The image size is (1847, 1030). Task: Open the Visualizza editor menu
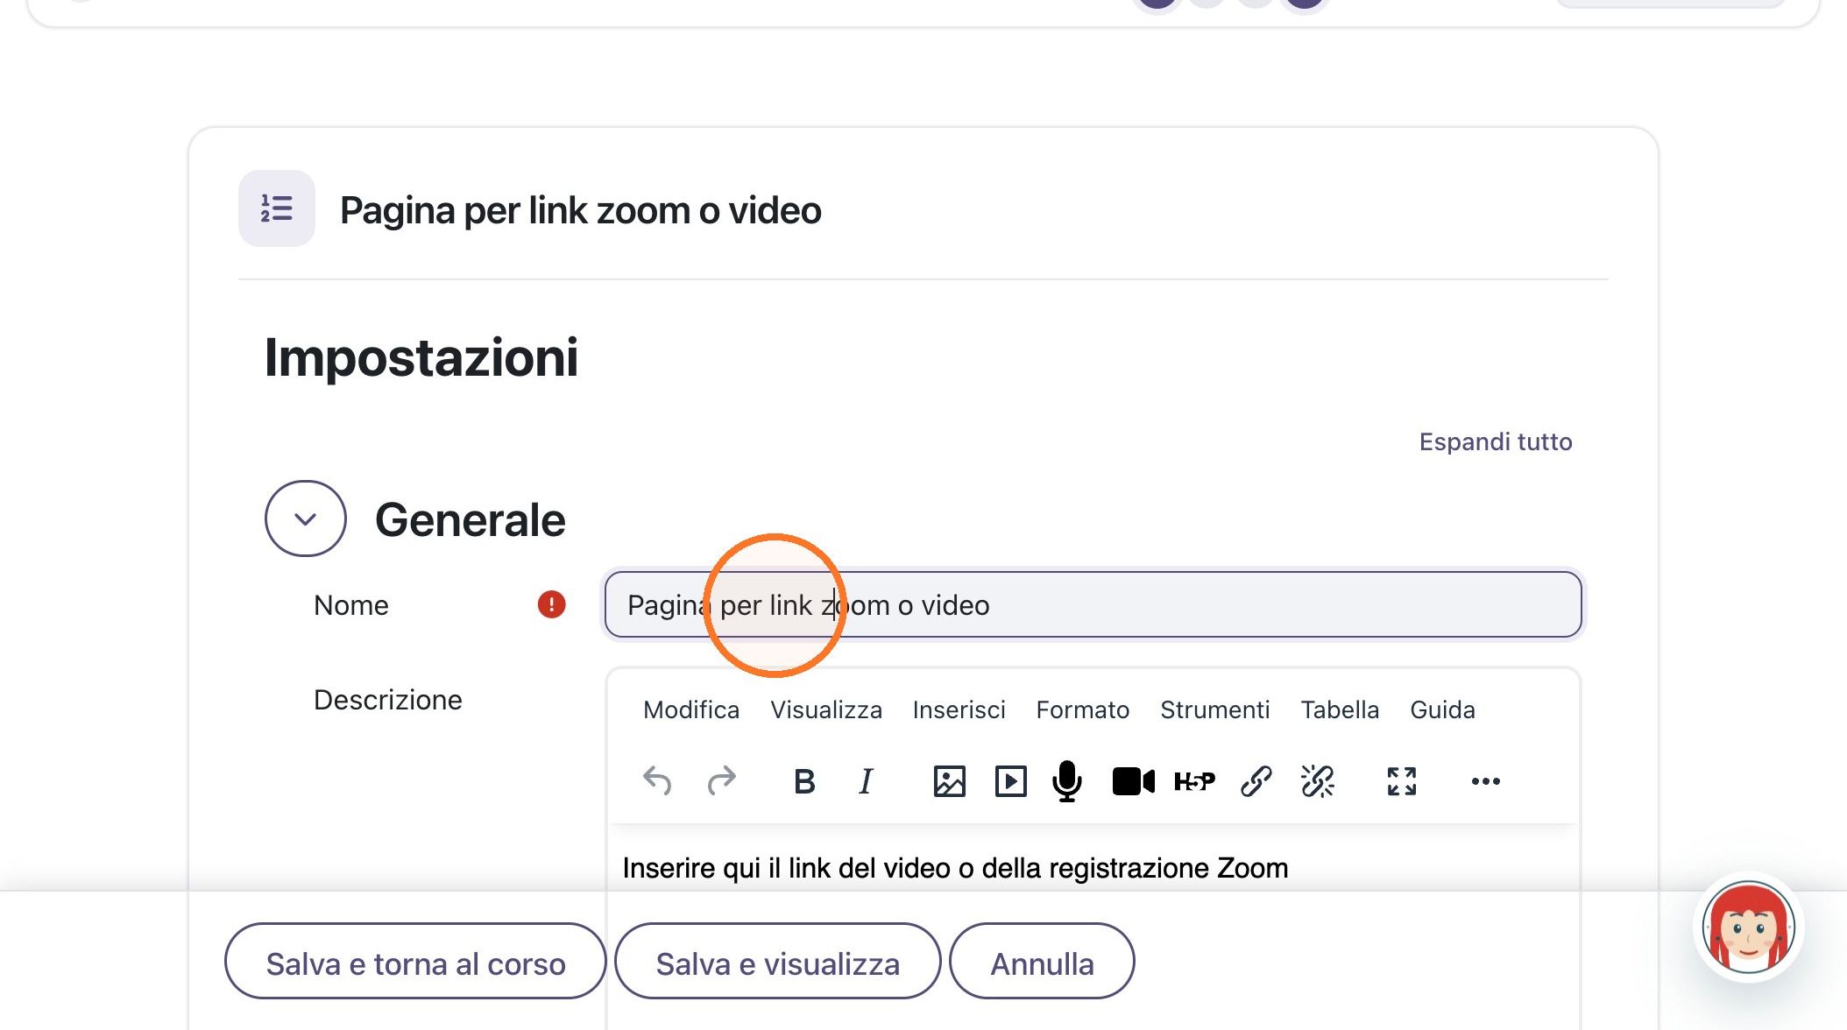[826, 709]
